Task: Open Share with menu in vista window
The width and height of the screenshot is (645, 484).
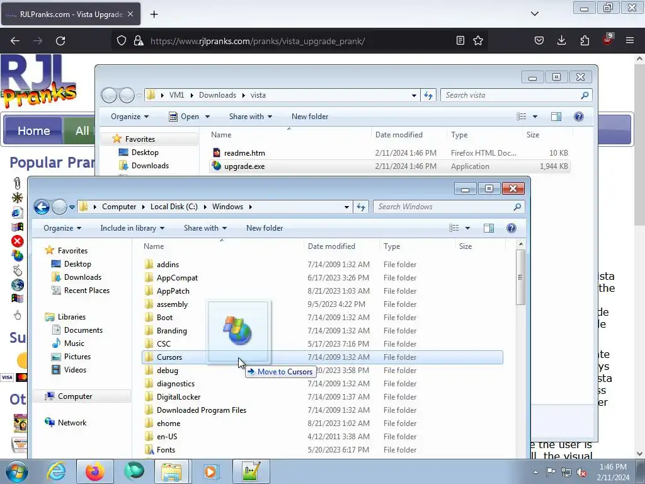Action: pos(251,117)
